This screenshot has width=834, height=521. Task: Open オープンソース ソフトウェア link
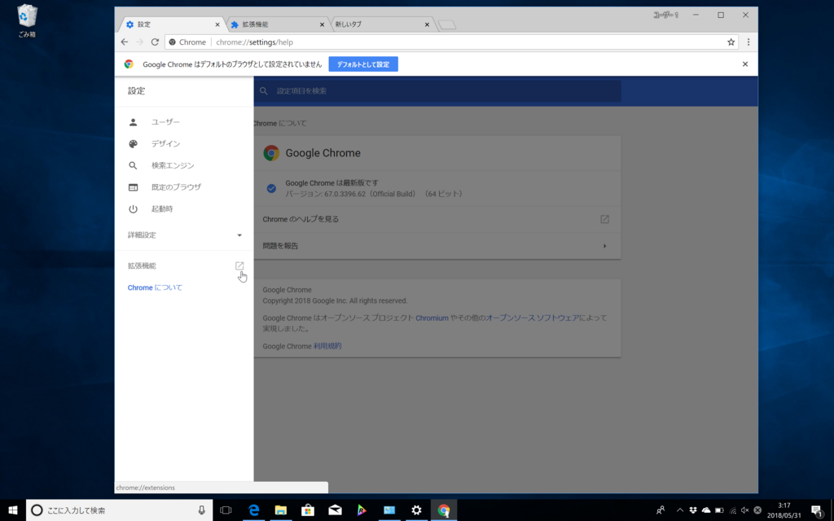point(533,318)
